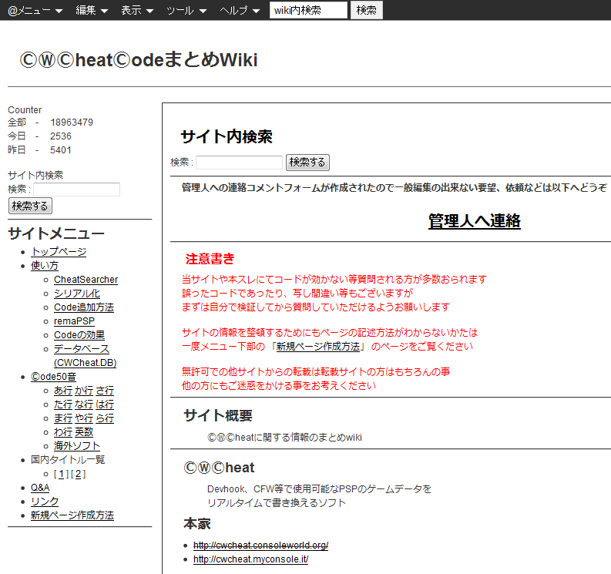Click the 注意書き red heading
This screenshot has height=574, width=611.
210,259
